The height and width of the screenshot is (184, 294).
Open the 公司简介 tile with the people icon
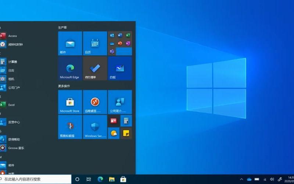(x=120, y=102)
